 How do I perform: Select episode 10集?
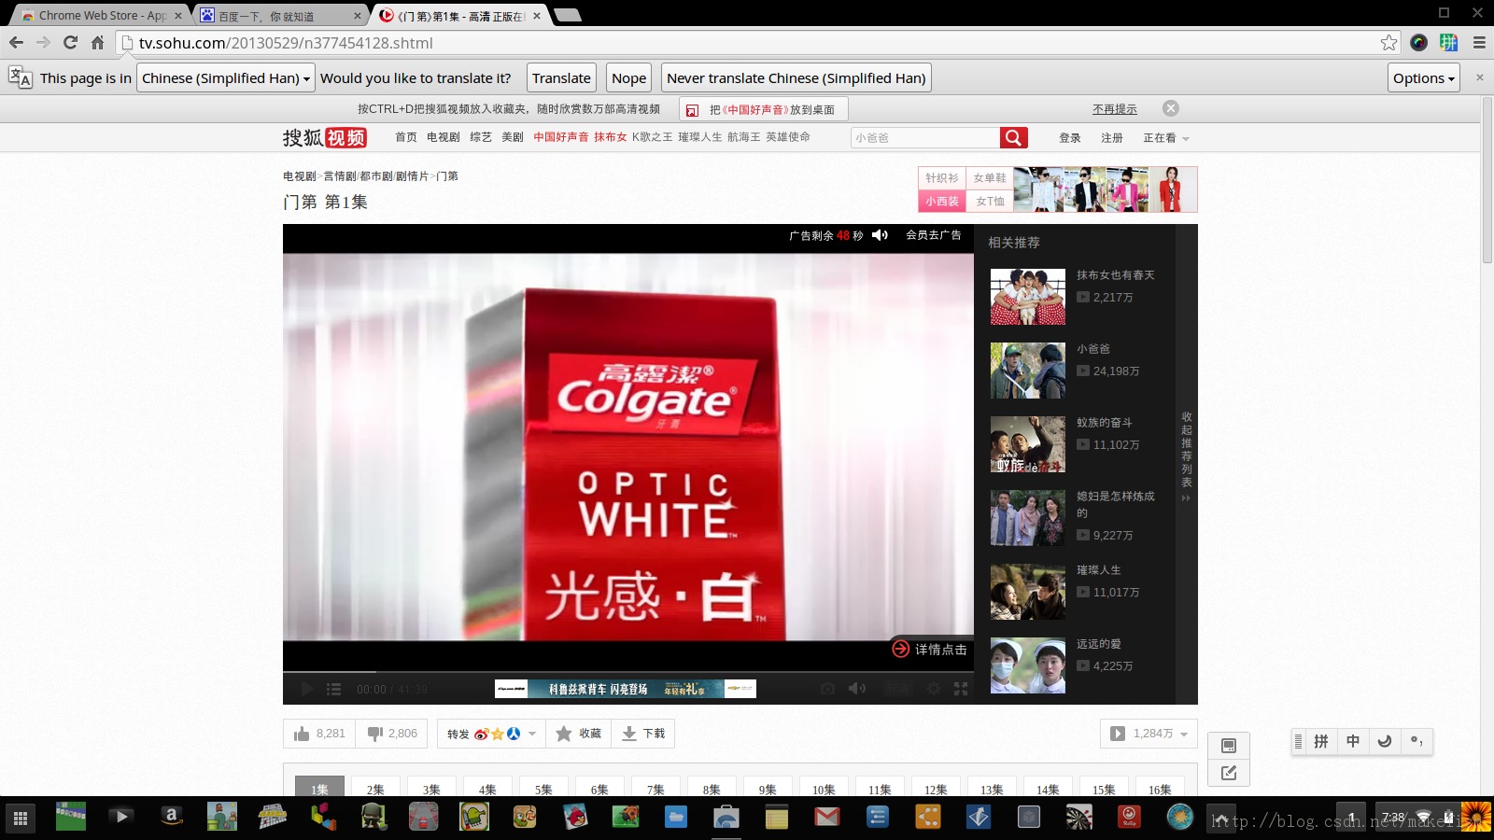pos(824,789)
